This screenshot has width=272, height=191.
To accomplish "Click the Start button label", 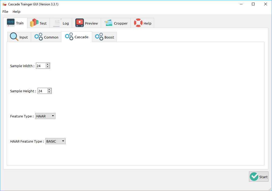I will click(263, 177).
